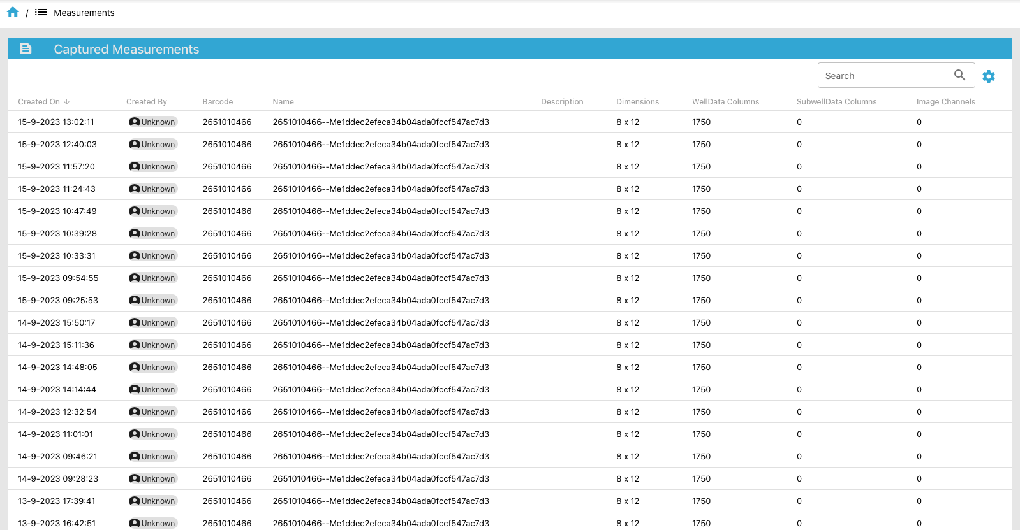The width and height of the screenshot is (1020, 530).
Task: Click user avatar icon in 13:02:11 row
Action: pyautogui.click(x=135, y=122)
